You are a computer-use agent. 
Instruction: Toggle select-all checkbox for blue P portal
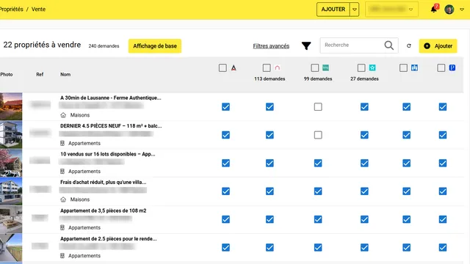click(x=441, y=68)
